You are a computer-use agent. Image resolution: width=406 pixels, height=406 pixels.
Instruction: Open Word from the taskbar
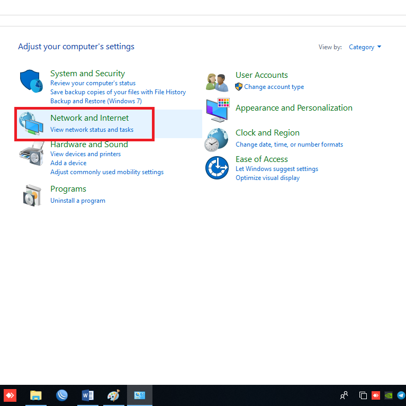tap(87, 395)
